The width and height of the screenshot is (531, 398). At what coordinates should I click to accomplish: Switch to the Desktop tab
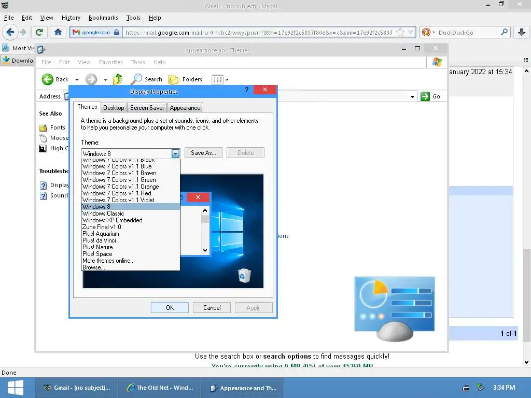[x=114, y=108]
